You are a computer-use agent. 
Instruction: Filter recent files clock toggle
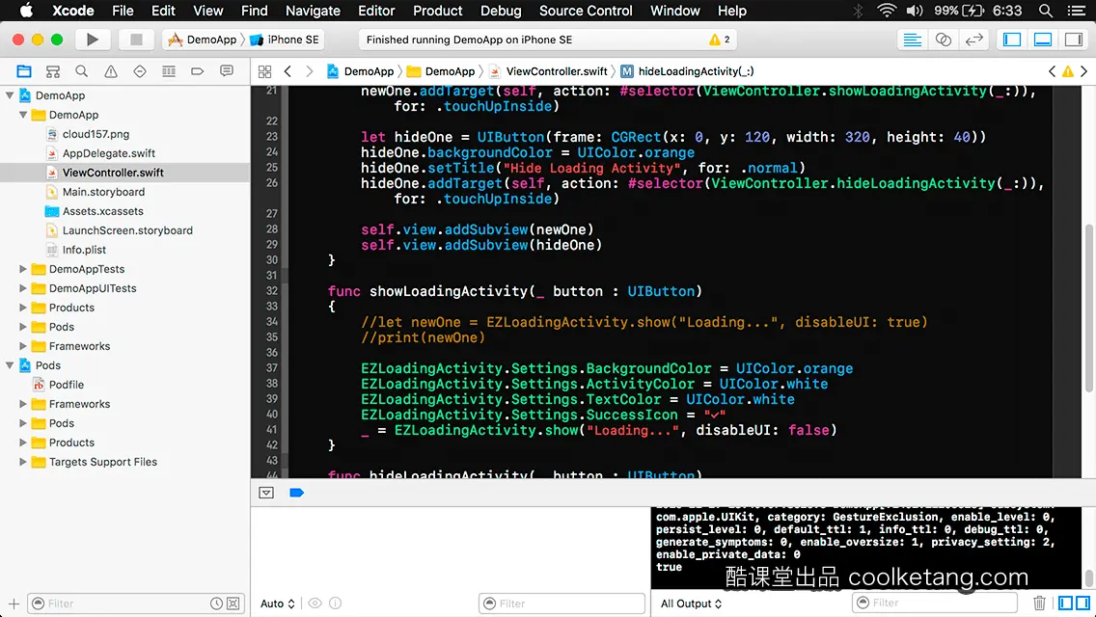tap(217, 604)
